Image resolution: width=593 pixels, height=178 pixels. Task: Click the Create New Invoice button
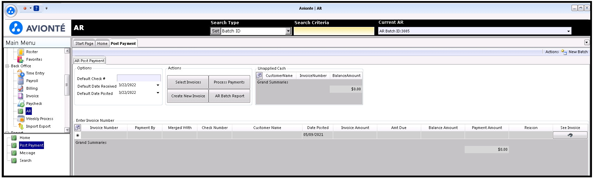[188, 96]
